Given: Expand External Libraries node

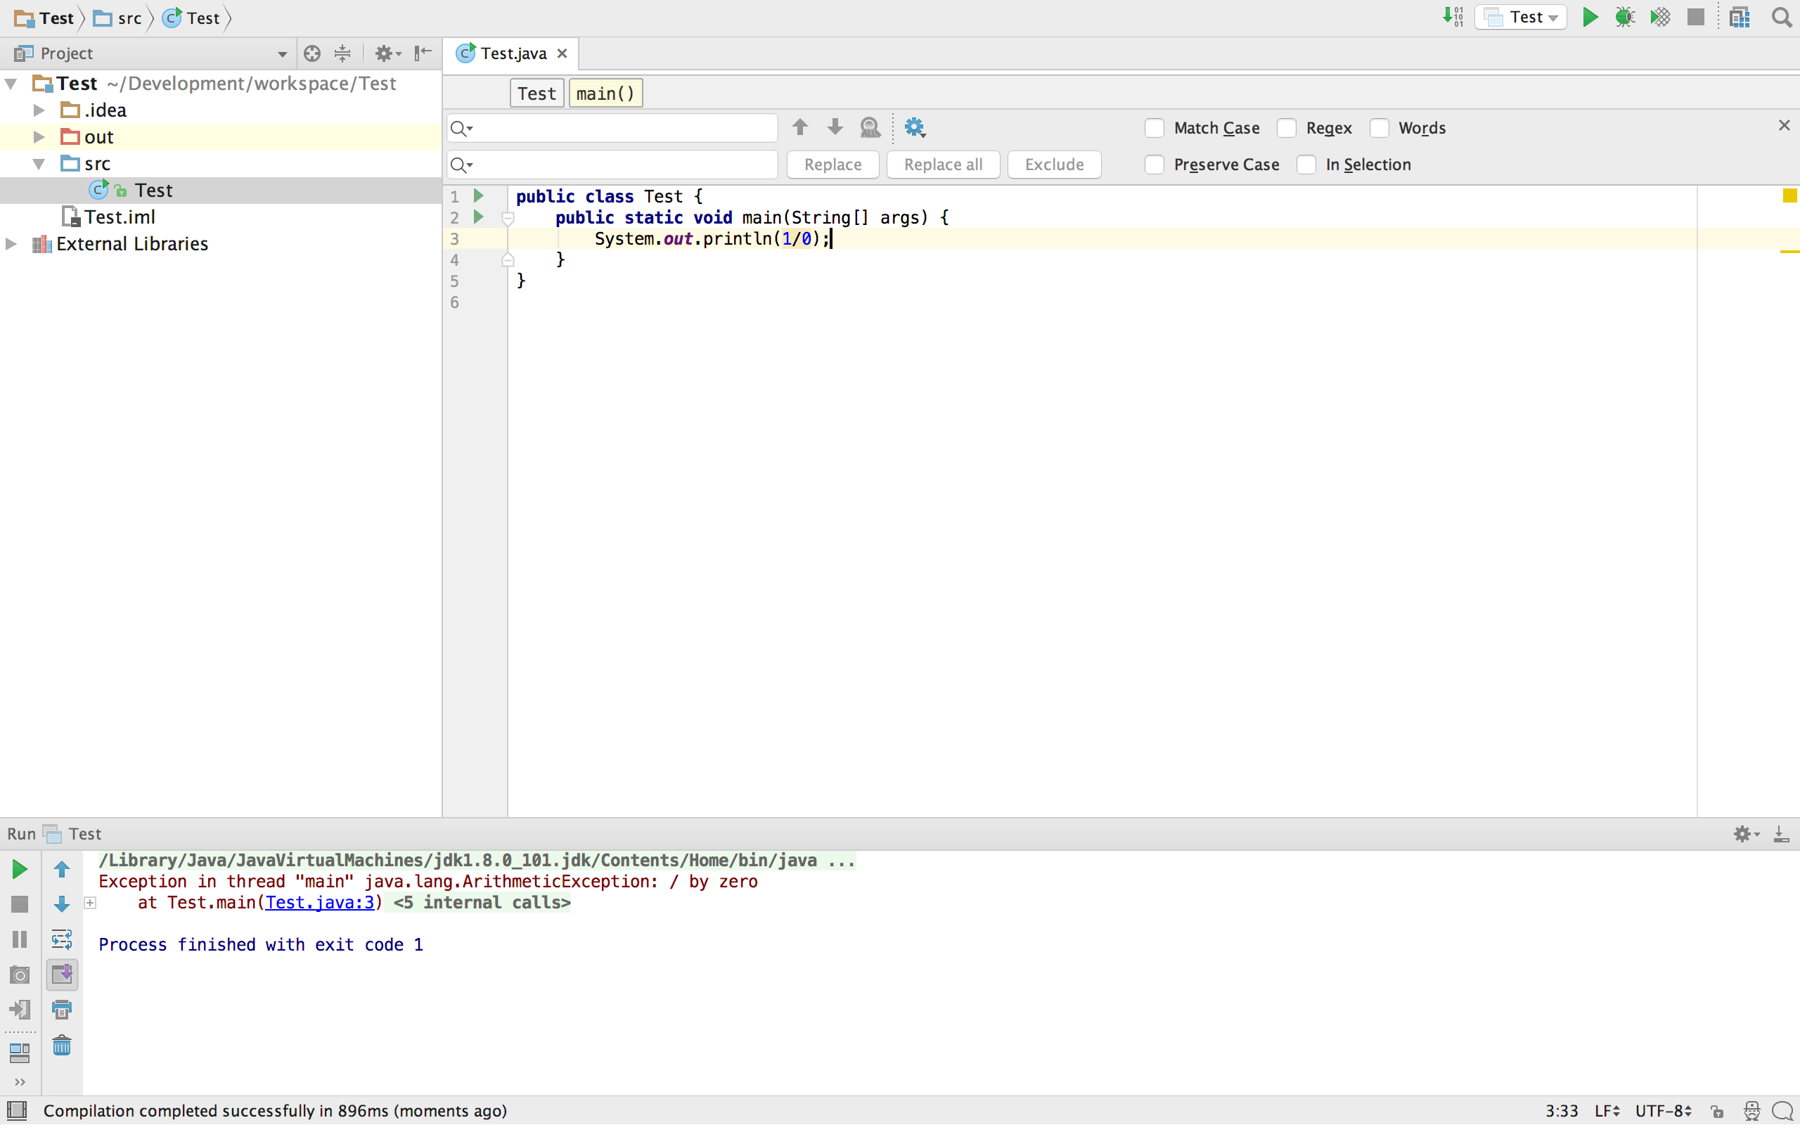Looking at the screenshot, I should point(11,243).
